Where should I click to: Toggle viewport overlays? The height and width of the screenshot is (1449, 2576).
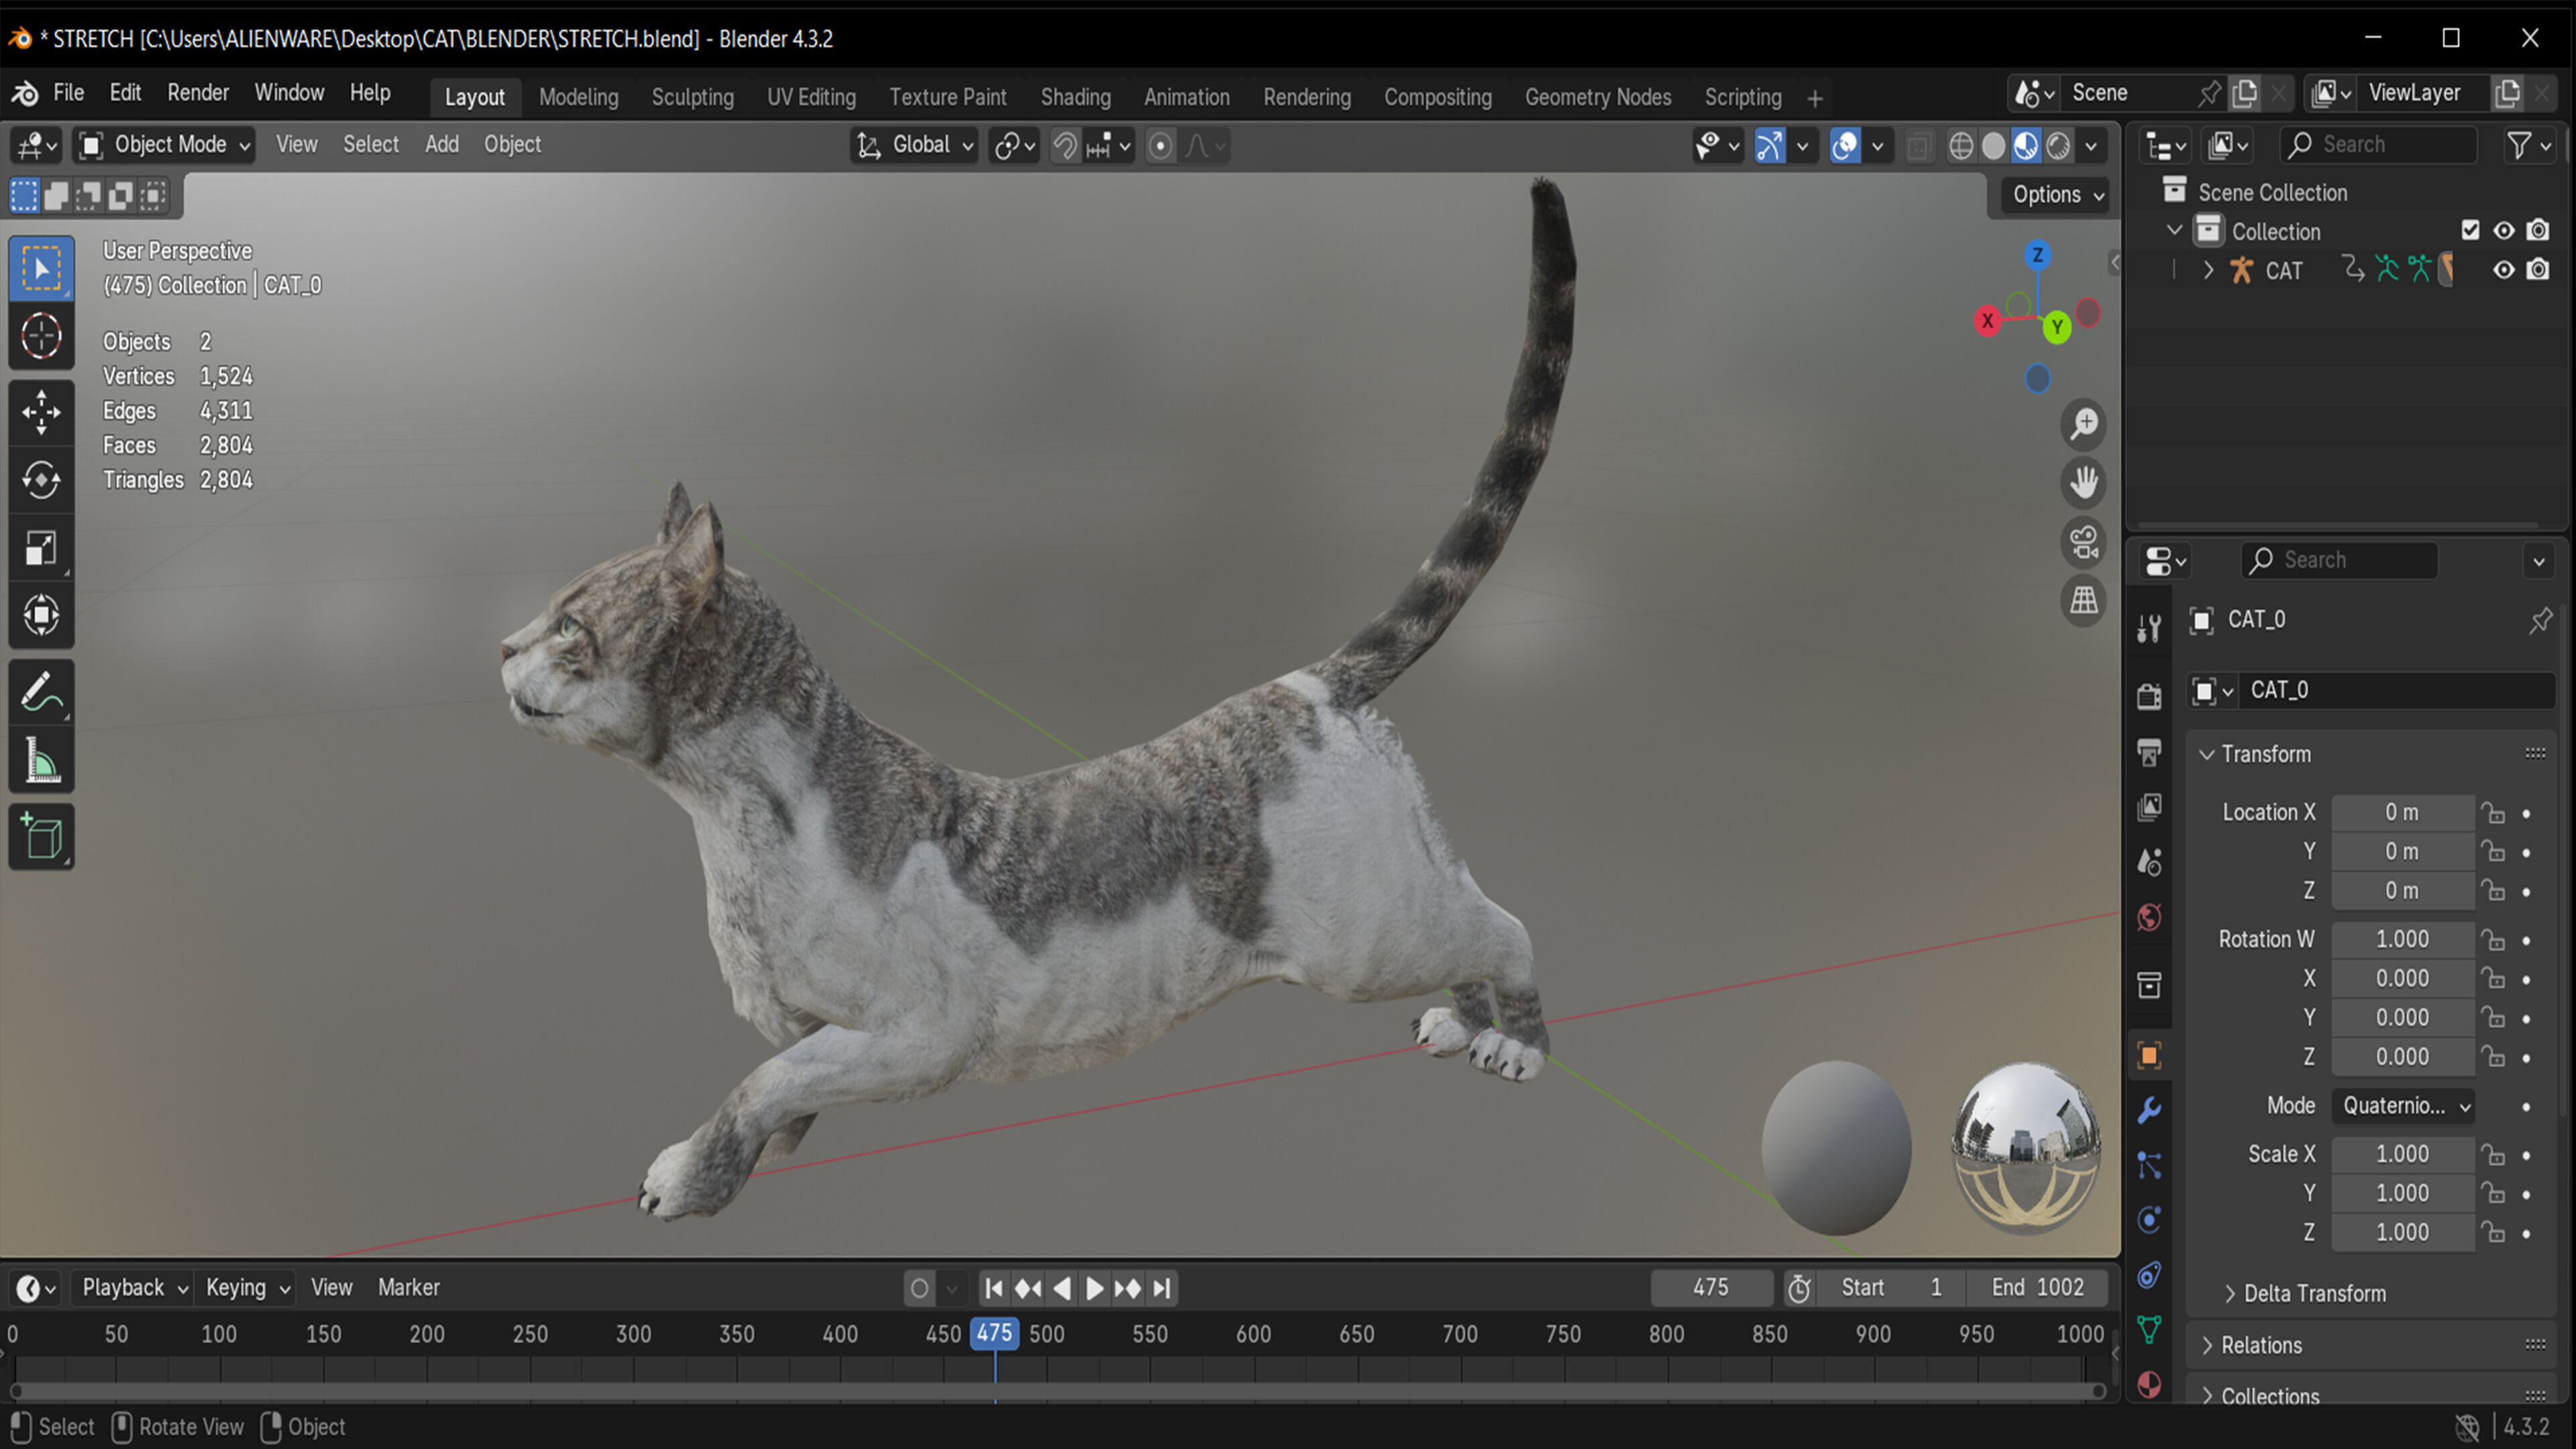(x=1845, y=146)
